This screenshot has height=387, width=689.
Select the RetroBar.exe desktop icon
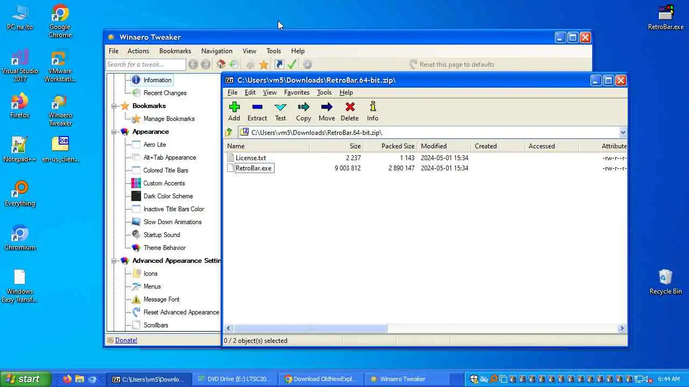pyautogui.click(x=666, y=17)
